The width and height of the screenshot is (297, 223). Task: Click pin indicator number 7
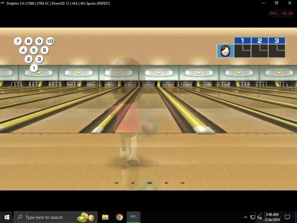[18, 41]
